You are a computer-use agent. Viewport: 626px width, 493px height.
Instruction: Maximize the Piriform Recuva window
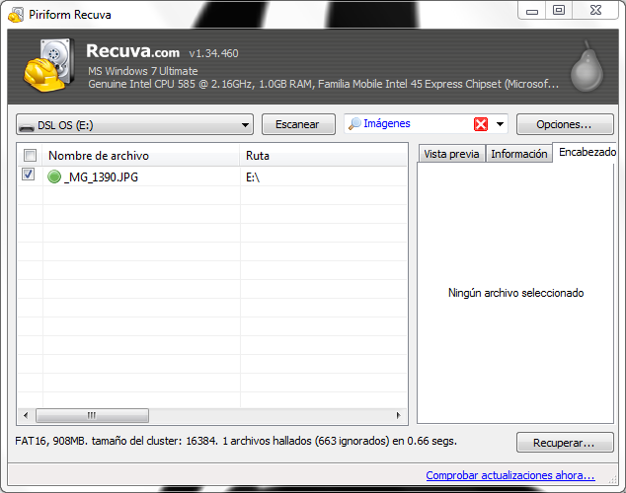559,11
